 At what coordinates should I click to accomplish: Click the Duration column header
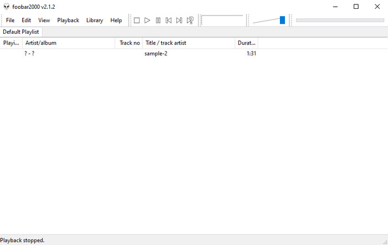pos(247,43)
